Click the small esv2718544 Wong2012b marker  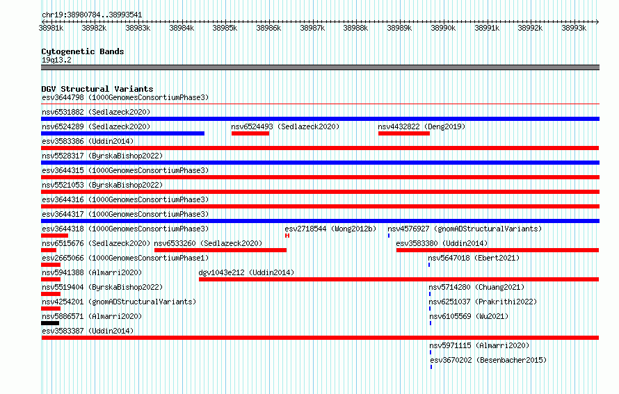(287, 236)
